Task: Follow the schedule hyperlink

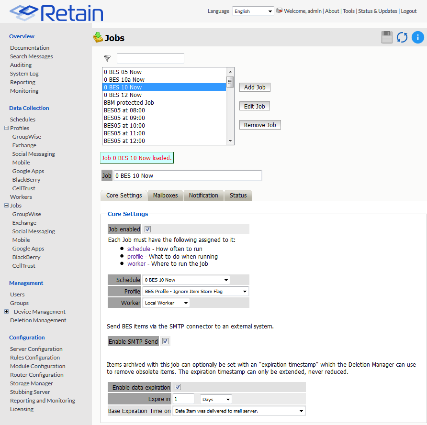Action: tap(139, 249)
